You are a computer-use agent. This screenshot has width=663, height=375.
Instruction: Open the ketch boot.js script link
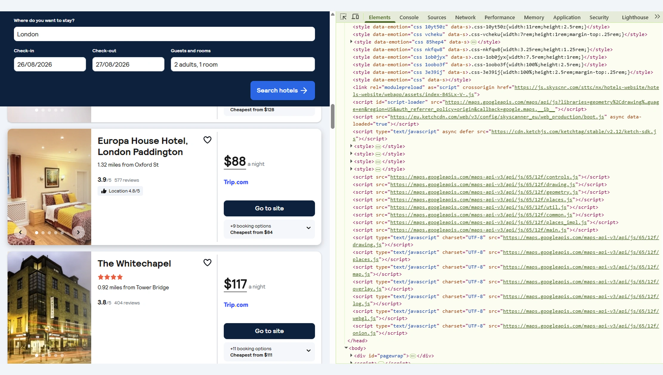point(497,117)
